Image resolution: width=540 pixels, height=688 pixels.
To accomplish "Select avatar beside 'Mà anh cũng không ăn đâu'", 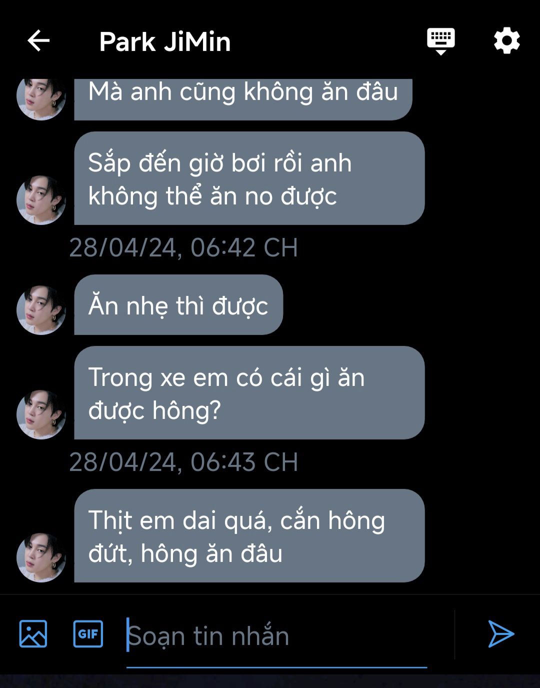I will click(x=41, y=99).
